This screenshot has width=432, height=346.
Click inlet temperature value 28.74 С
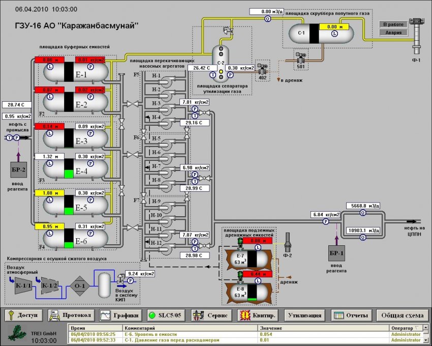coord(17,105)
